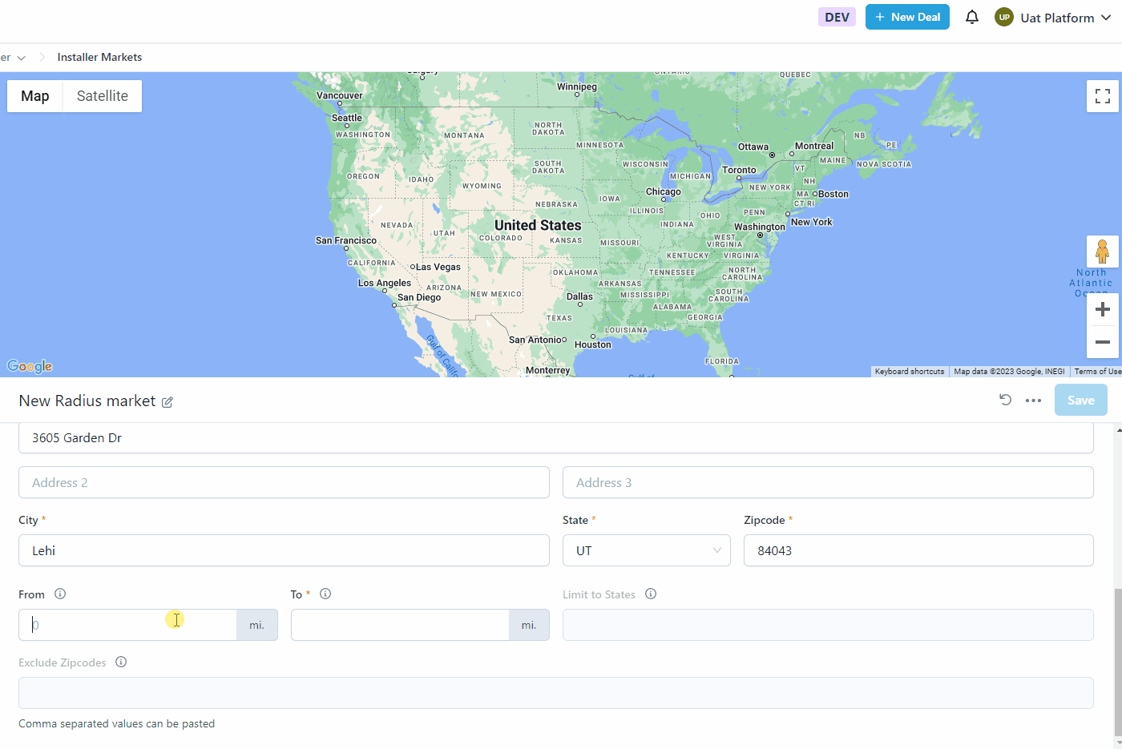This screenshot has width=1122, height=749.
Task: Open the three-dots more options menu
Action: click(x=1033, y=401)
